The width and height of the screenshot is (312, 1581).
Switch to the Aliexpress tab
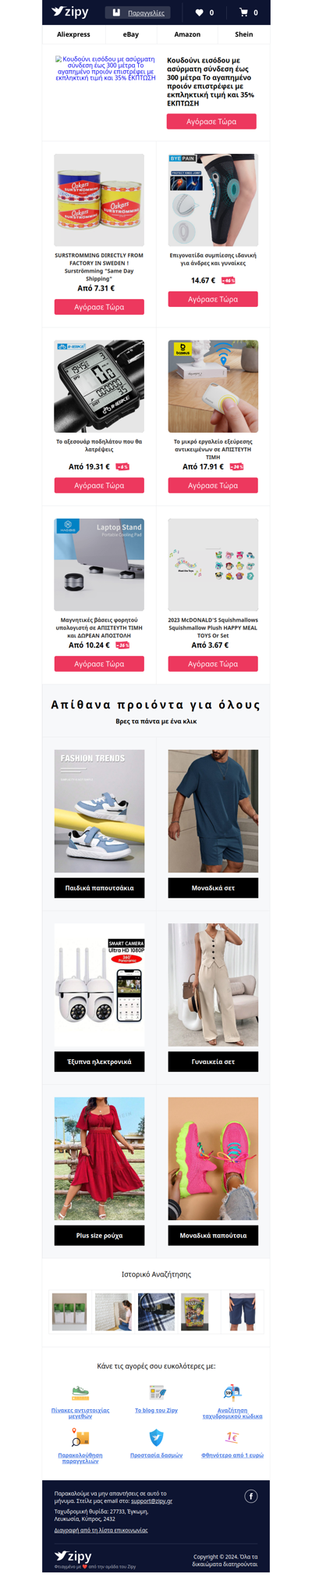(73, 34)
